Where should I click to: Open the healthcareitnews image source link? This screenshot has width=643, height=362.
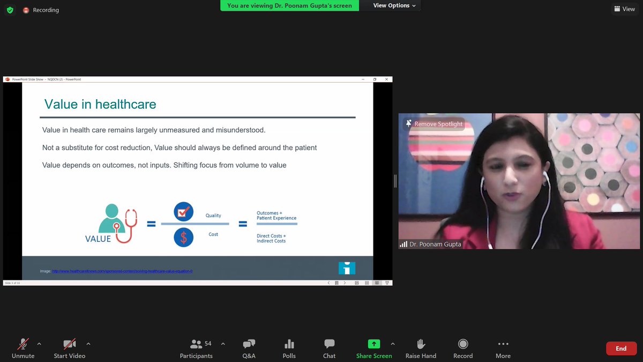122,271
